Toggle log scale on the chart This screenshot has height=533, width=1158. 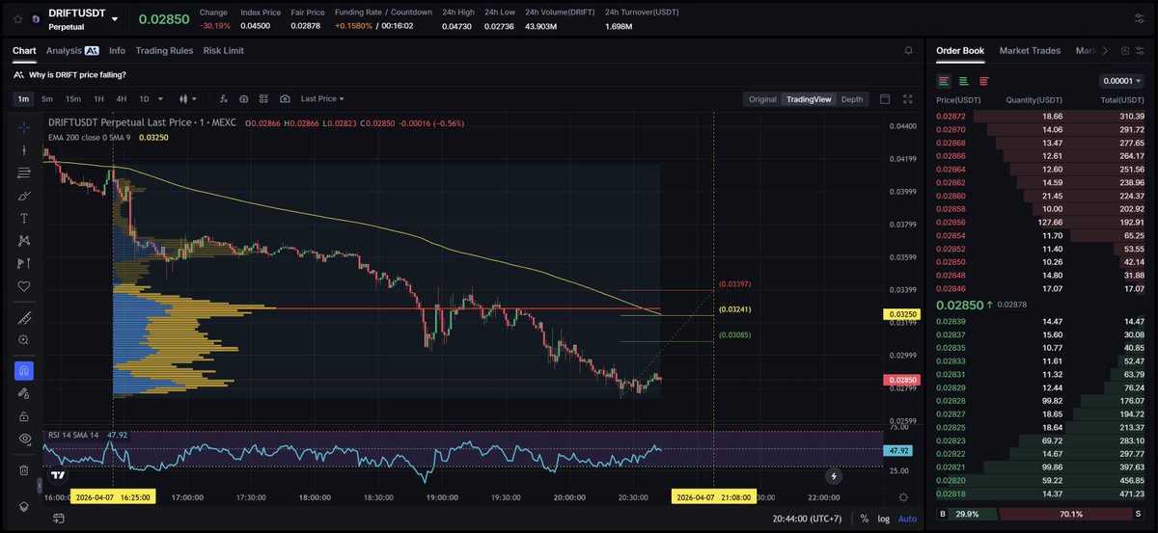pos(882,519)
